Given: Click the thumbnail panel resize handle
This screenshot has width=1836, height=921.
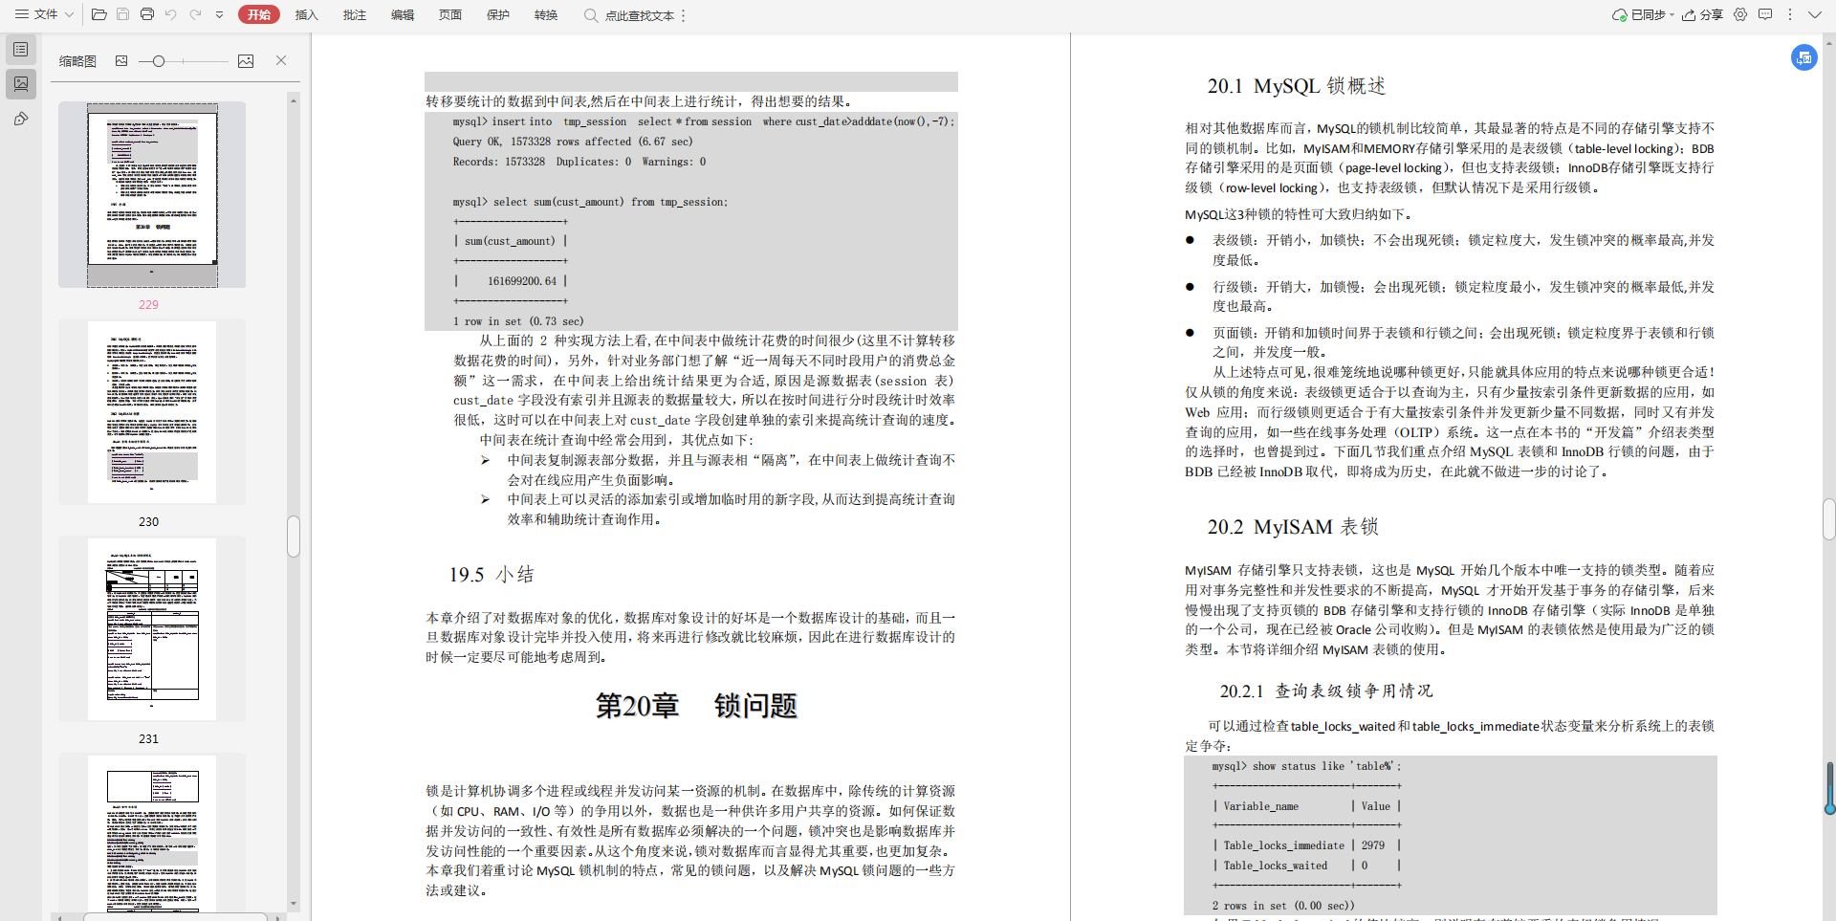Looking at the screenshot, I should pyautogui.click(x=294, y=536).
